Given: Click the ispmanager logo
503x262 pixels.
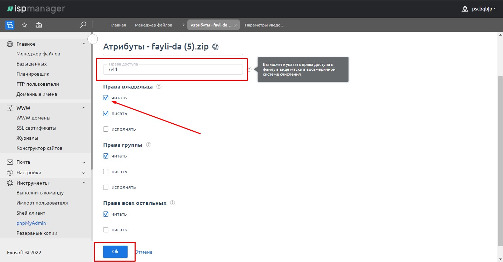Looking at the screenshot, I should coord(36,9).
